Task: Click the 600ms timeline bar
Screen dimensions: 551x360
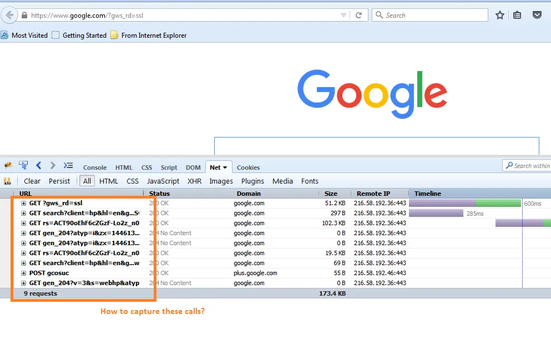Action: pos(465,203)
